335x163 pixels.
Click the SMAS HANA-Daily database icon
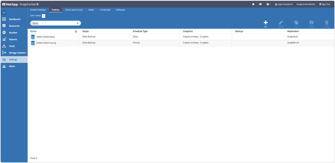pos(33,37)
